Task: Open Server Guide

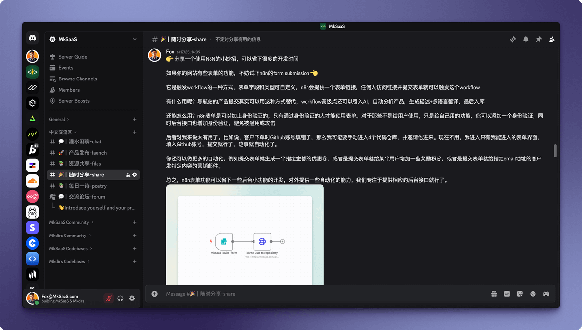Action: 93,57
